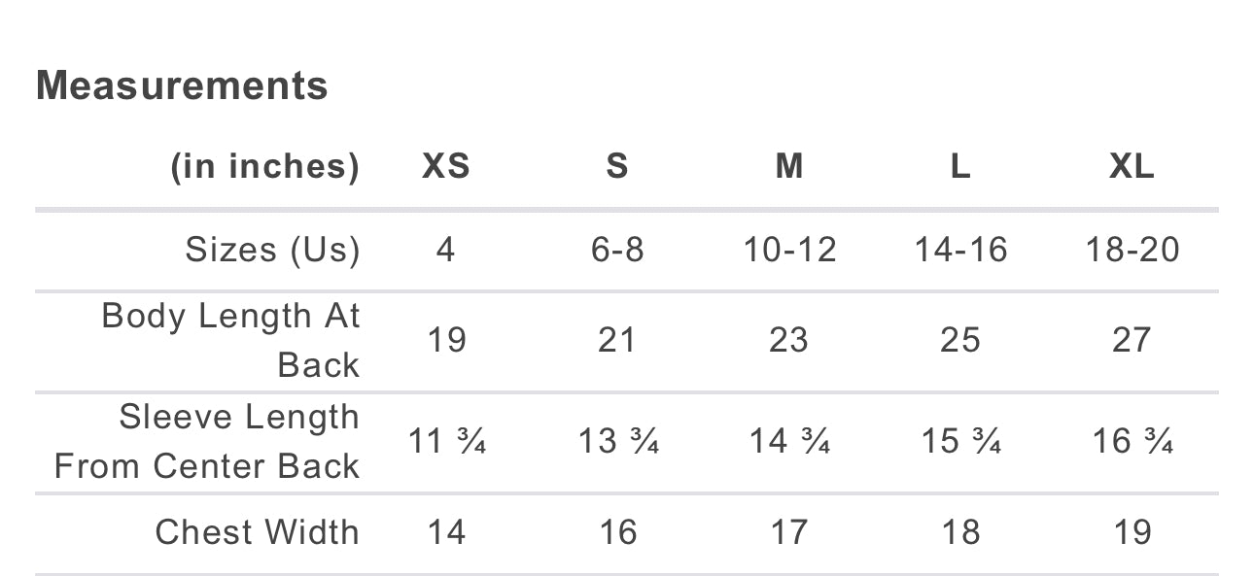Image resolution: width=1254 pixels, height=576 pixels.
Task: Click the "Sleeve Length From Center Back" label
Action: pyautogui.click(x=208, y=441)
